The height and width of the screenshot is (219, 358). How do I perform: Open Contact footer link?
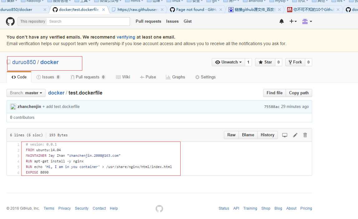(x=99, y=208)
